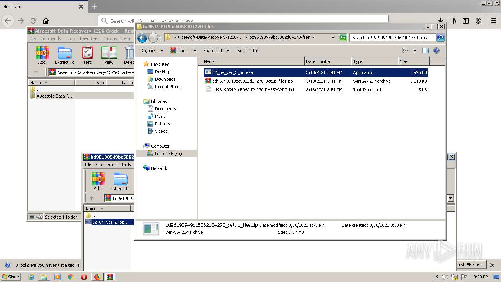Open the Firefox hamburger menu

[x=493, y=21]
